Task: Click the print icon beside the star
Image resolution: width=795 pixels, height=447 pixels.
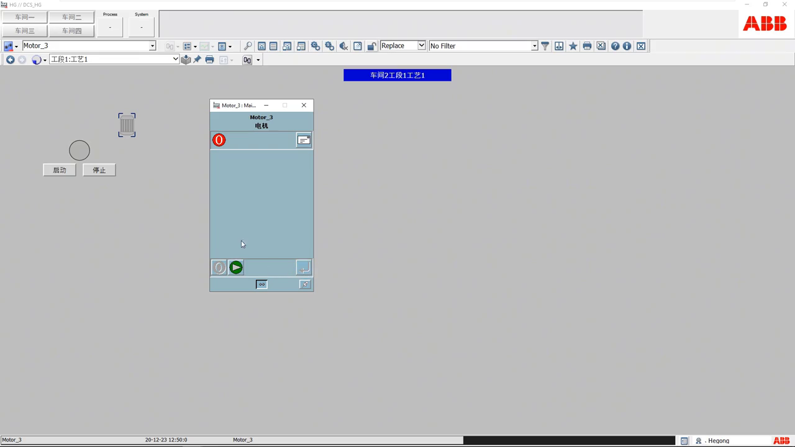Action: tap(587, 46)
